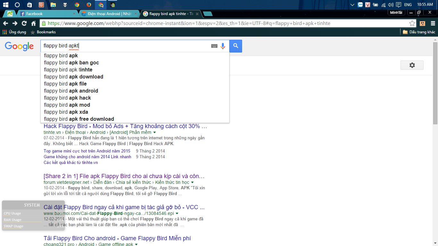Screen dimensions: 438x246
Task: Start voice search with the microphone icon
Action: (x=223, y=46)
